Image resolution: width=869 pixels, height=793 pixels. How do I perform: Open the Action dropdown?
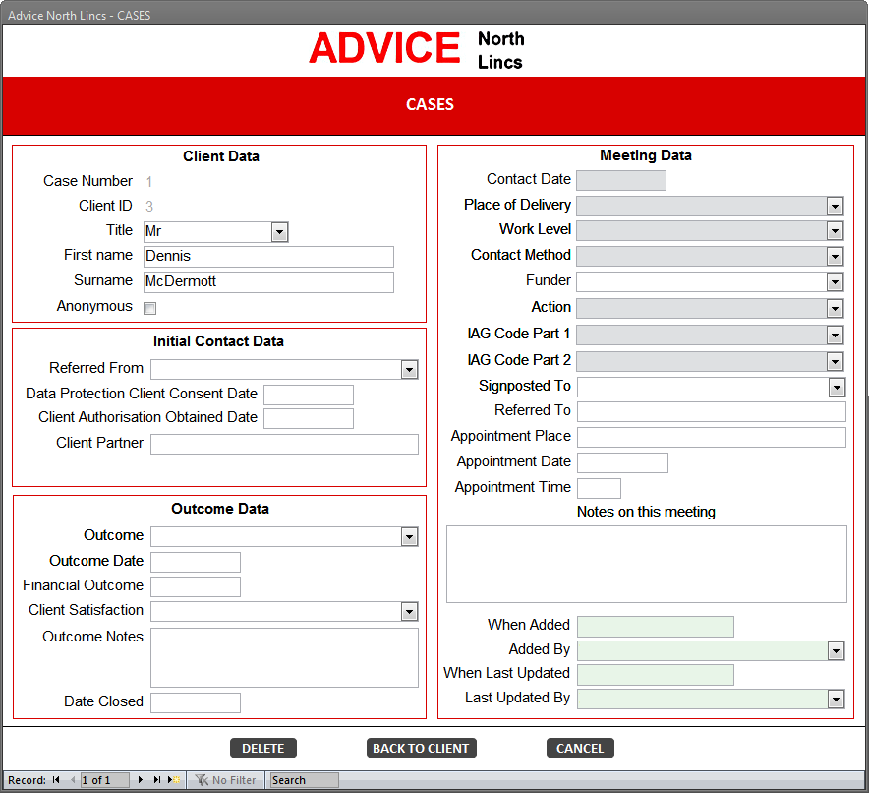pyautogui.click(x=836, y=308)
